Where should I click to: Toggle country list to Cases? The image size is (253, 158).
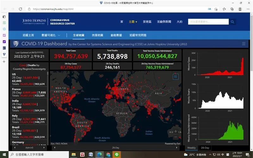[x=23, y=65]
